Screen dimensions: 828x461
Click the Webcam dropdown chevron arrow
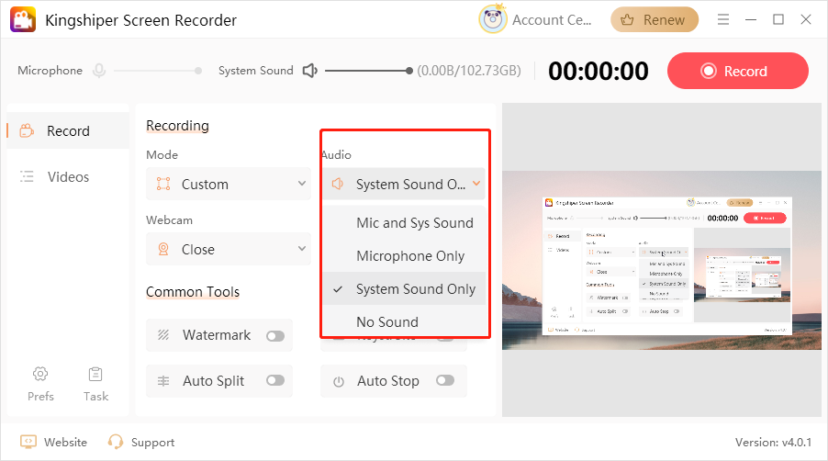point(302,248)
